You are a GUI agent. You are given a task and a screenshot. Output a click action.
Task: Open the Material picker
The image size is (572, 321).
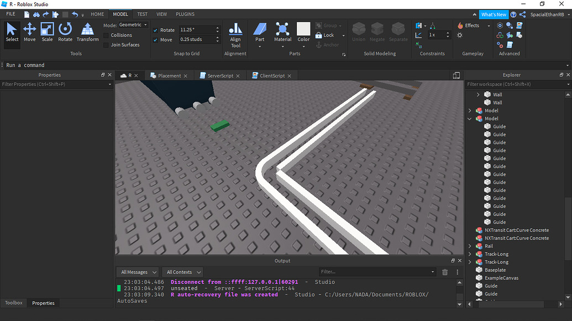[x=283, y=32]
